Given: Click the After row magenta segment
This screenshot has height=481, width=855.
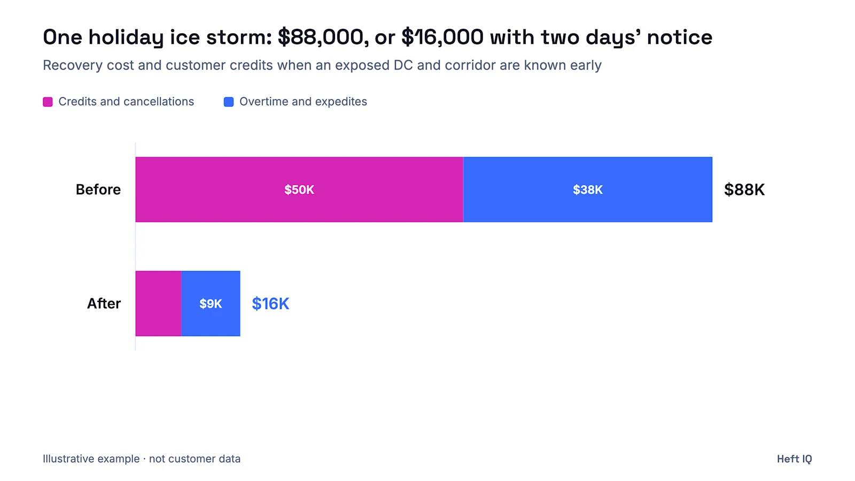Looking at the screenshot, I should point(159,304).
